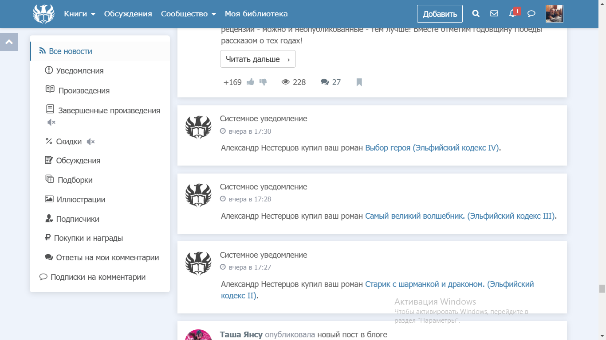
Task: Open the chat speech bubble icon in header
Action: pos(531,14)
